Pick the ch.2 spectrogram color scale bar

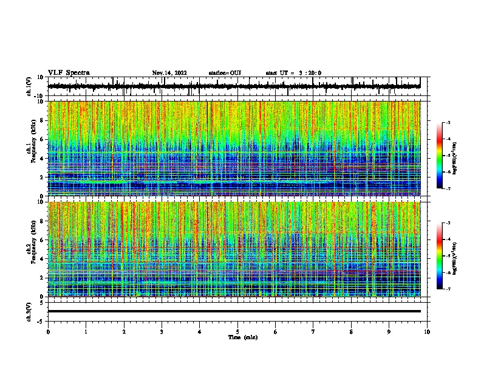440,256
